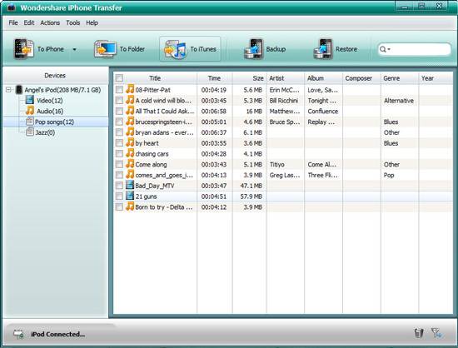
Task: Check the box for by heart
Action: 119,142
